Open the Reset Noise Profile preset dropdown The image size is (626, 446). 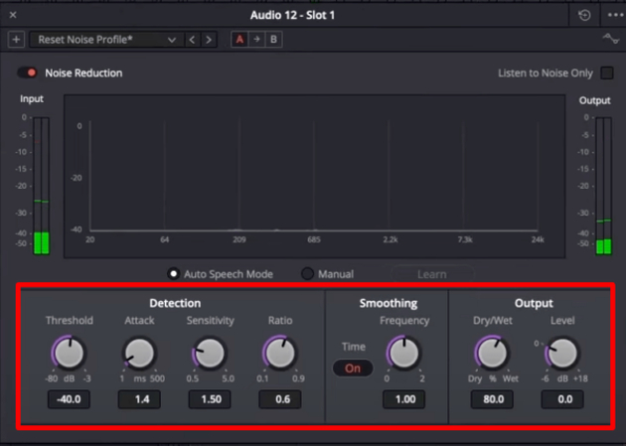[x=105, y=40]
